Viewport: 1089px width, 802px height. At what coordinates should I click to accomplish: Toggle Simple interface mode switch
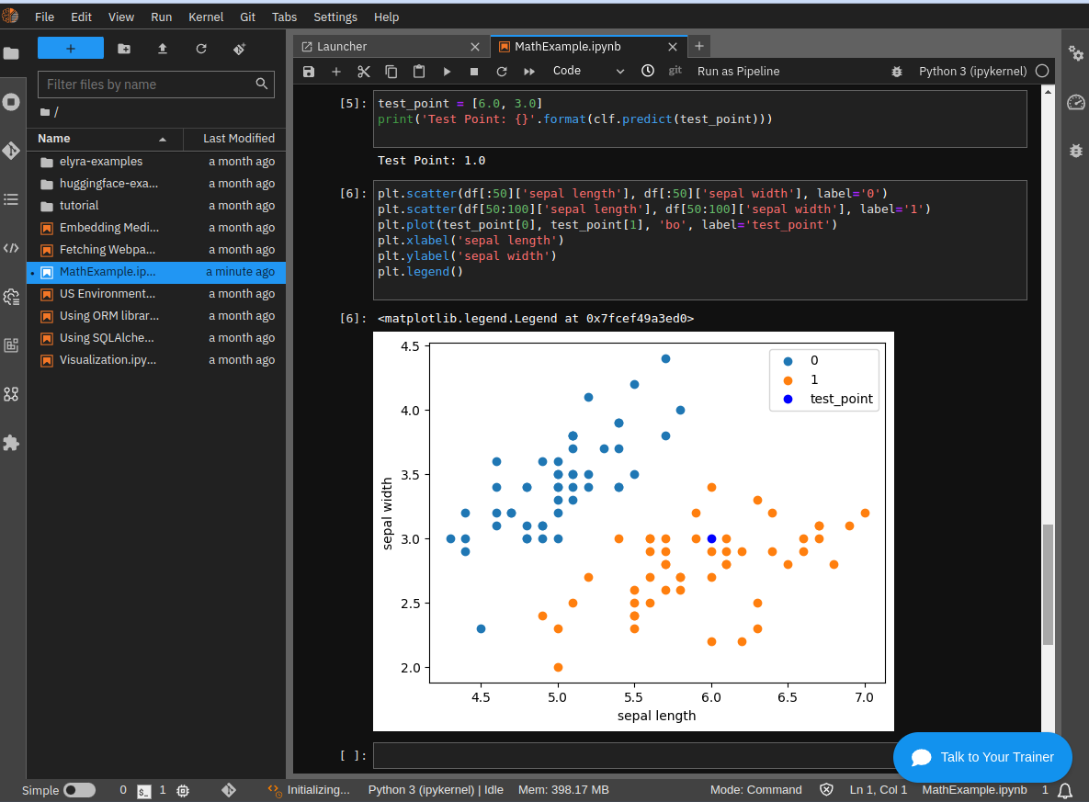tap(79, 790)
